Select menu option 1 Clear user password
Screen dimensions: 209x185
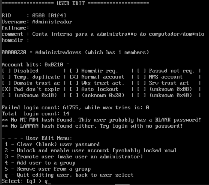(x=52, y=144)
